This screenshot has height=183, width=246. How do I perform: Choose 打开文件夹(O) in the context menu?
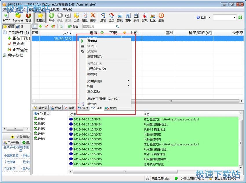click(x=105, y=69)
